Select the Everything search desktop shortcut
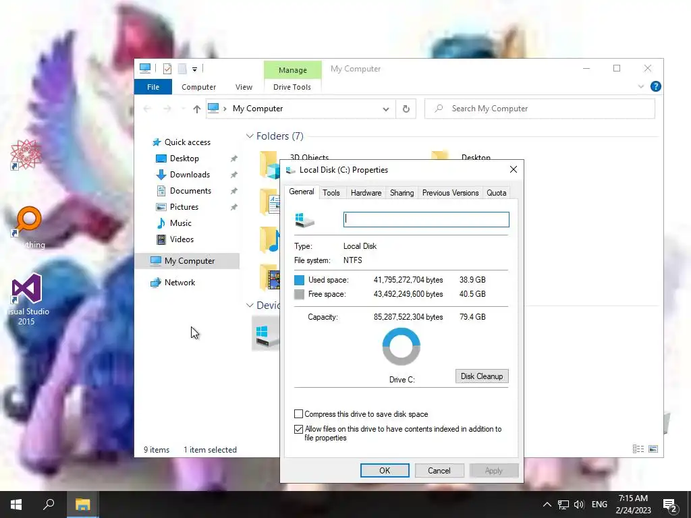The height and width of the screenshot is (518, 691). point(27,227)
